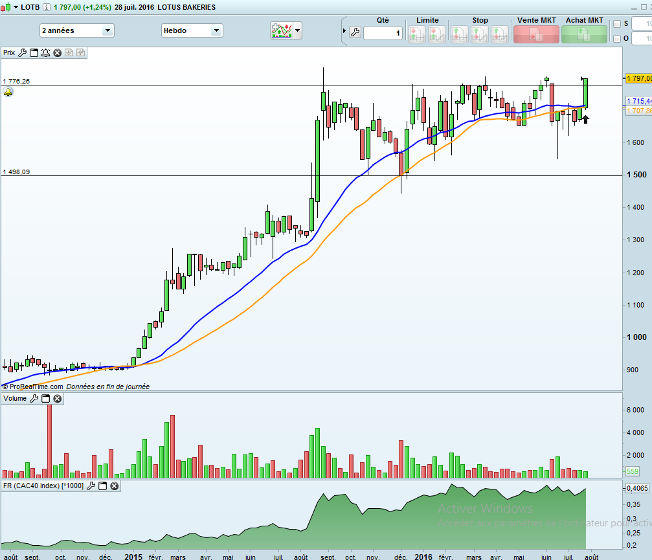Viewport: 652px width, 560px height.
Task: Click the input field beside S
Action: (x=642, y=24)
